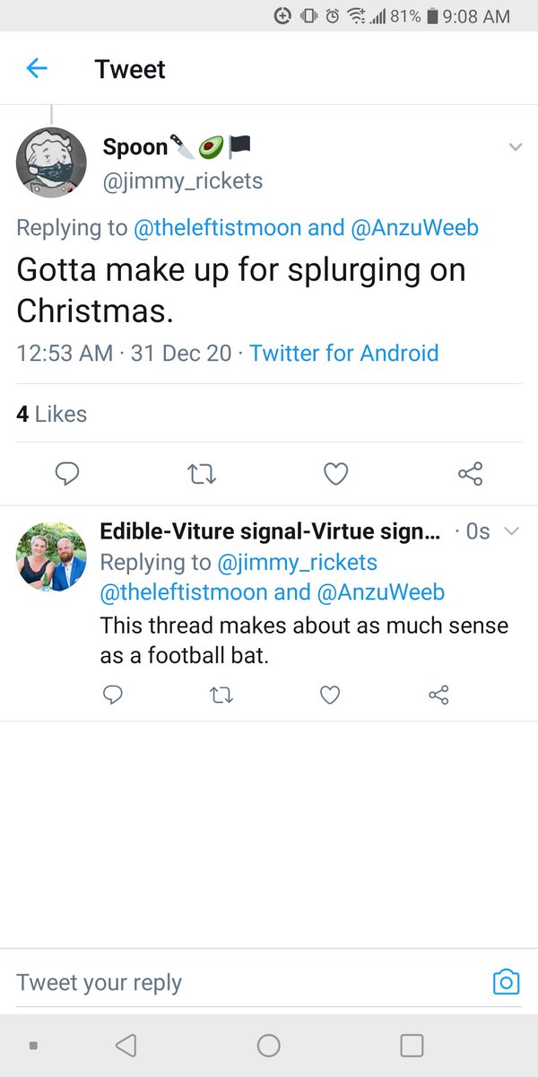View the 4 Likes list

(52, 414)
